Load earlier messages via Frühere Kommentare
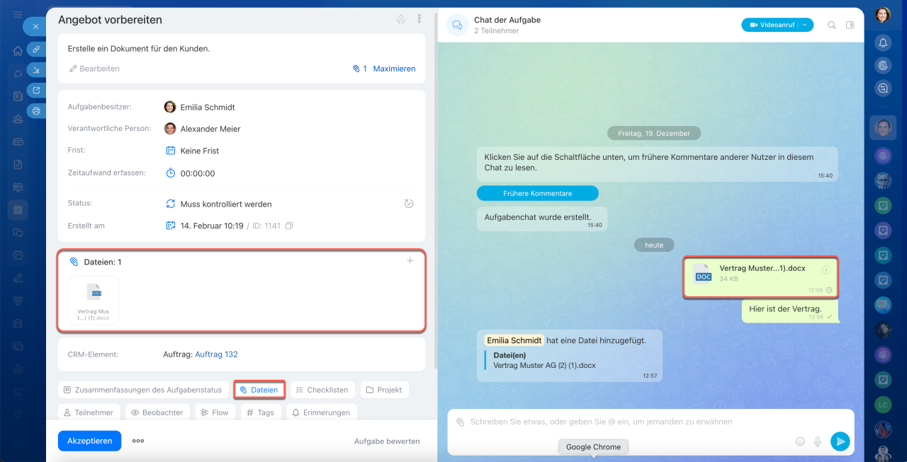 click(538, 193)
